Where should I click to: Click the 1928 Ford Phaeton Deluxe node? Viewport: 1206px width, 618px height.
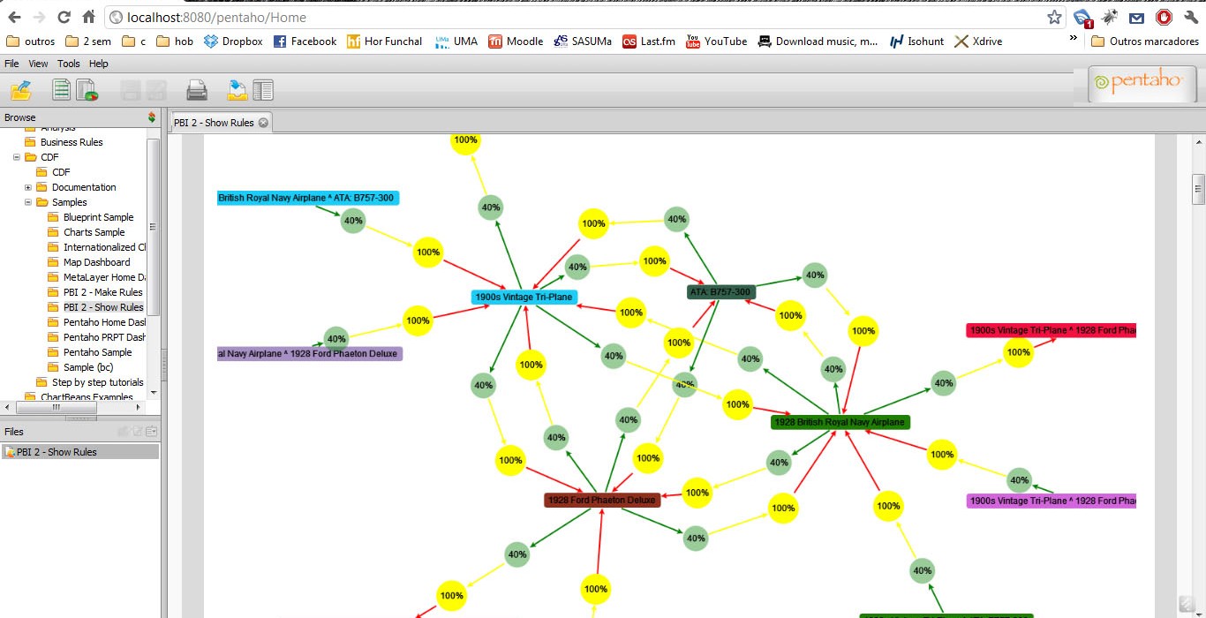click(602, 500)
